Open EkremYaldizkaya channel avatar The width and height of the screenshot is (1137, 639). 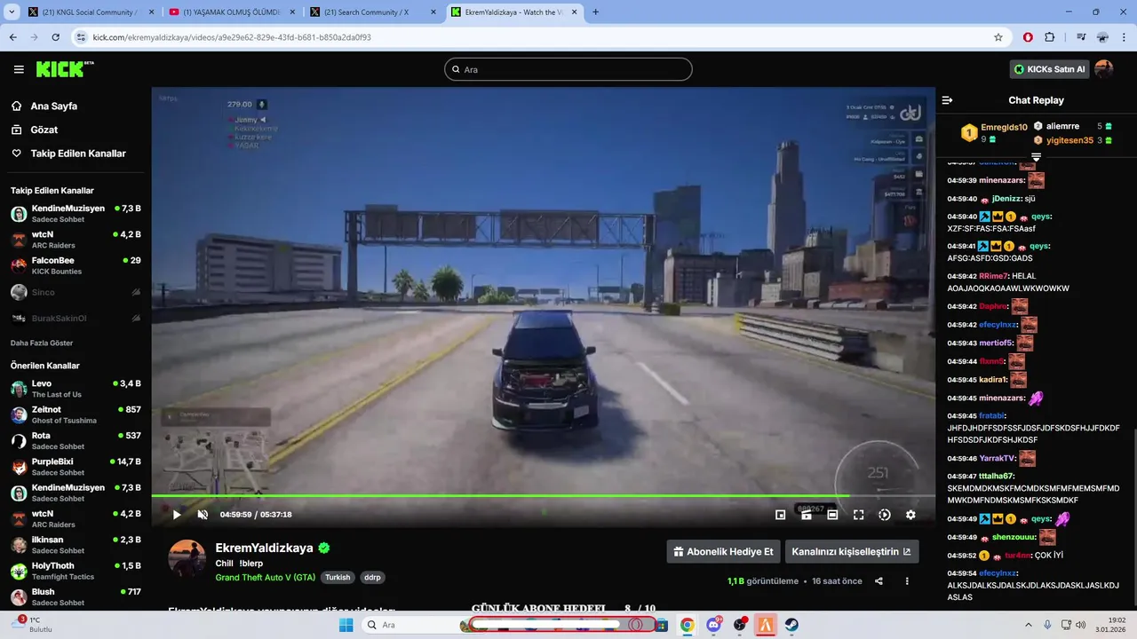pos(187,558)
